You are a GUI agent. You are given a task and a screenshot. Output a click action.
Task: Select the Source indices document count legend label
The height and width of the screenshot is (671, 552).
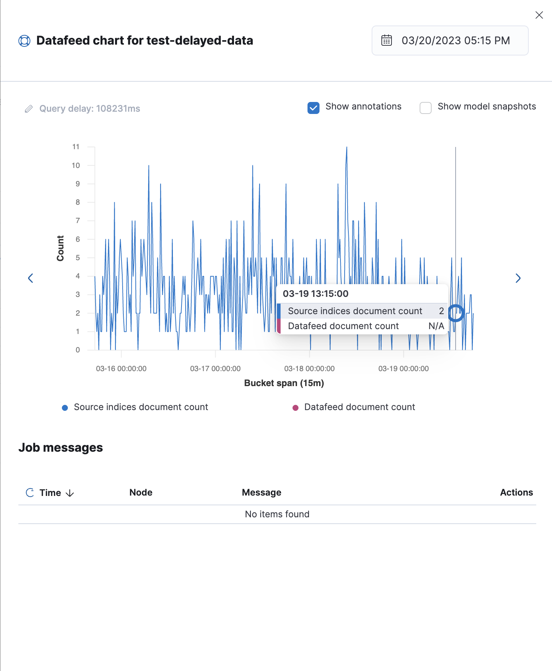[141, 407]
